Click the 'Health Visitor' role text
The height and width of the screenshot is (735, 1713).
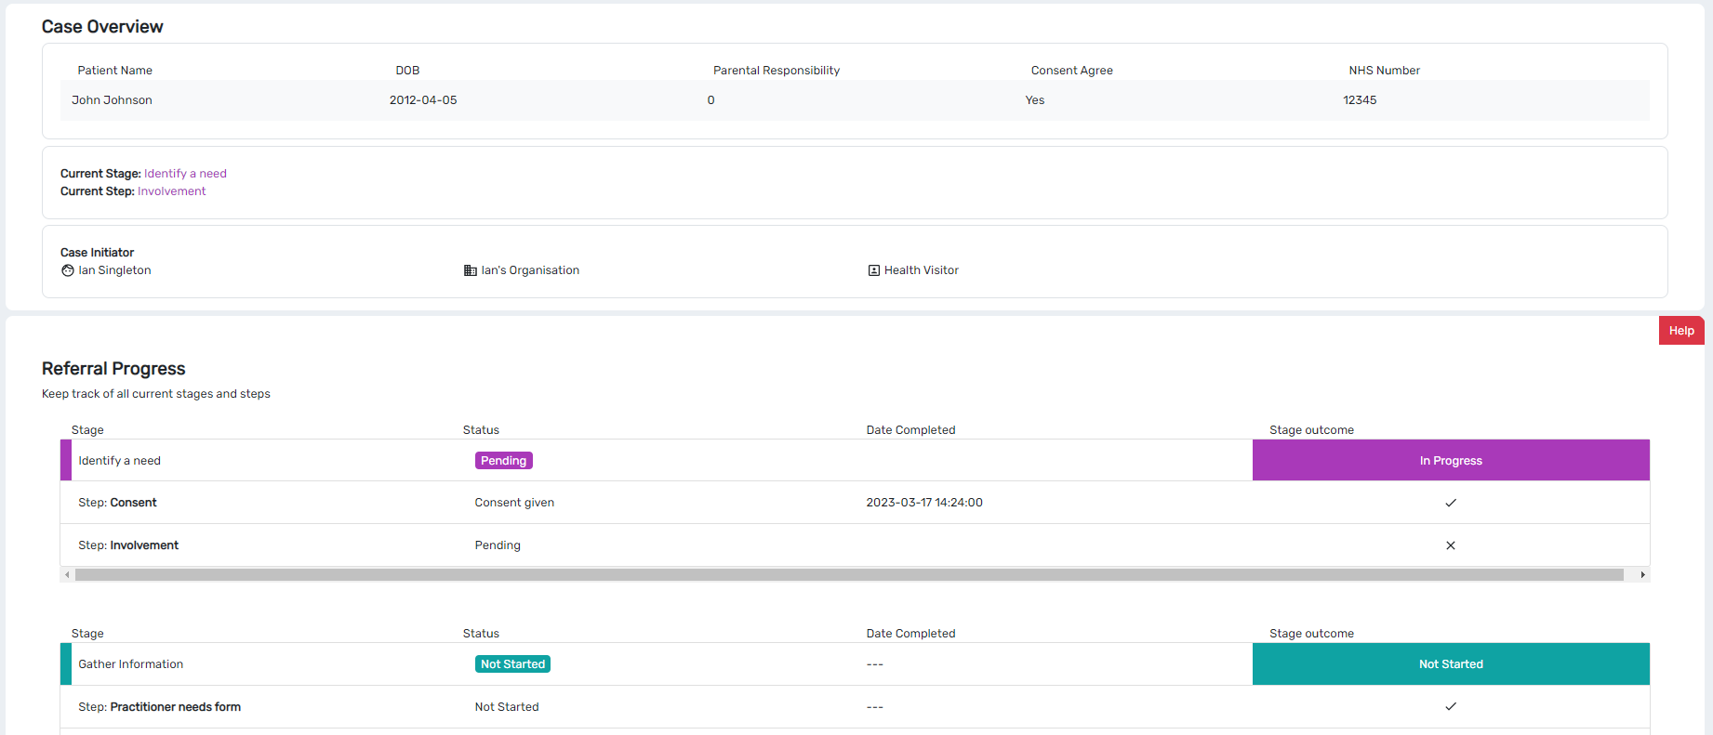922,270
